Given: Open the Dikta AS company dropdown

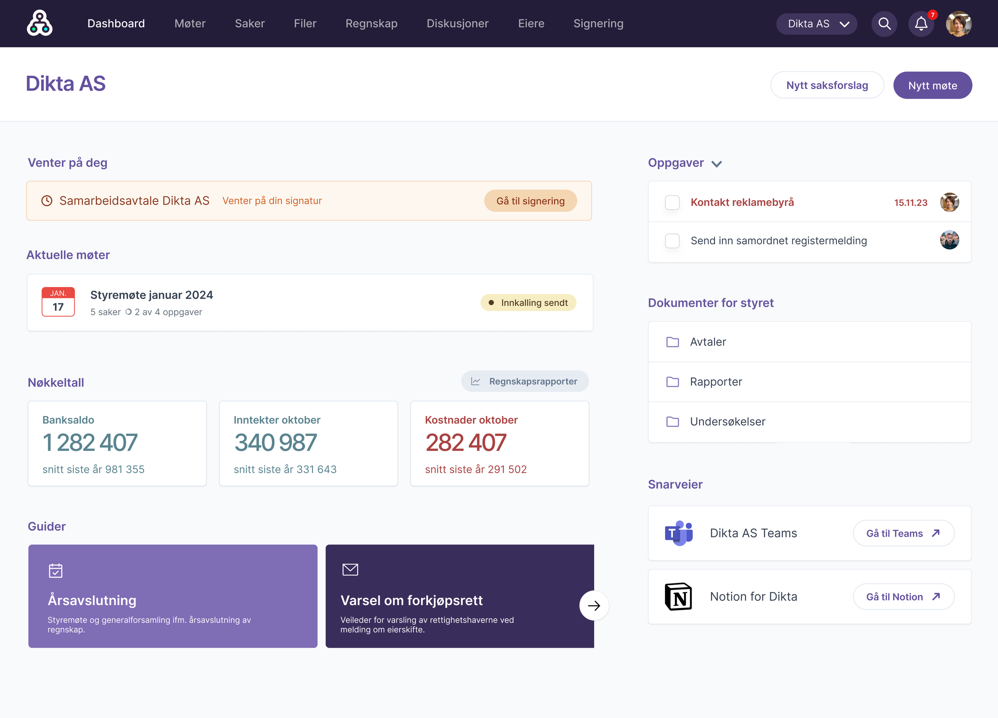Looking at the screenshot, I should 817,24.
